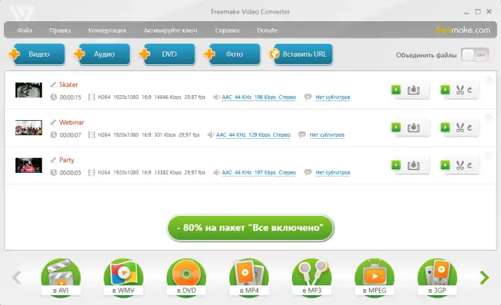Viewport: 501px width, 305px height.
Task: Rotate the Skater video
Action: click(x=469, y=90)
